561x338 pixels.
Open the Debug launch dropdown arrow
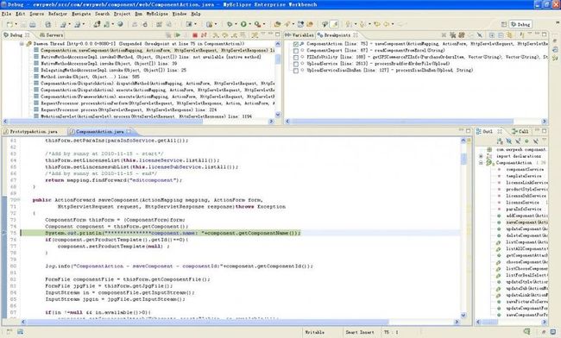tap(235, 24)
